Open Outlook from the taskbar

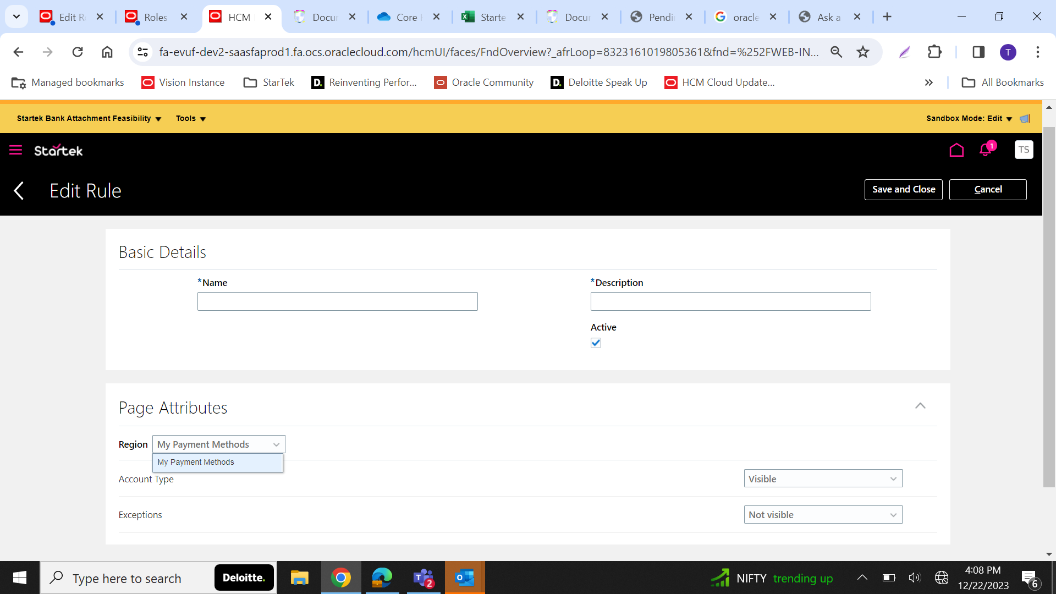[465, 577]
